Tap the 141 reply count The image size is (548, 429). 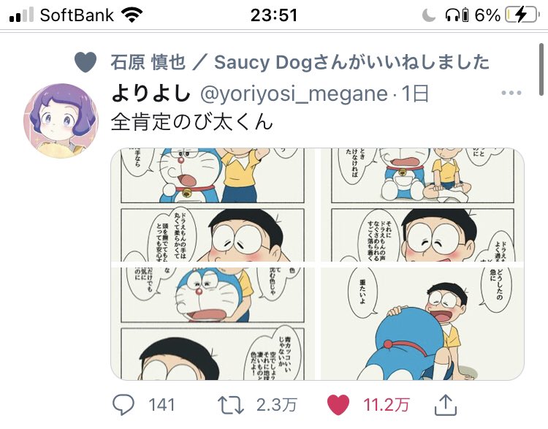(x=161, y=404)
